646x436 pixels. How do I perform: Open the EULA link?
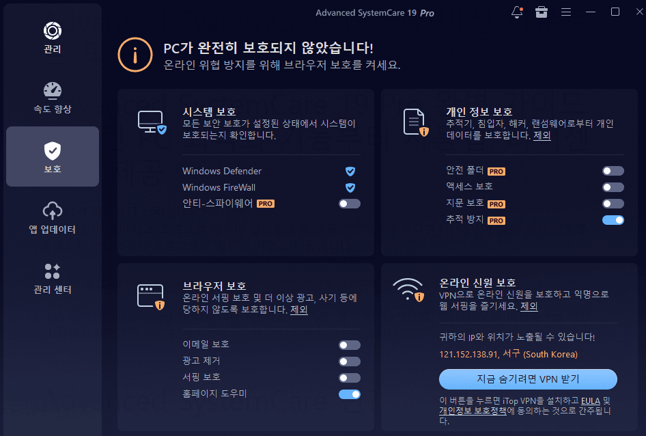591,401
